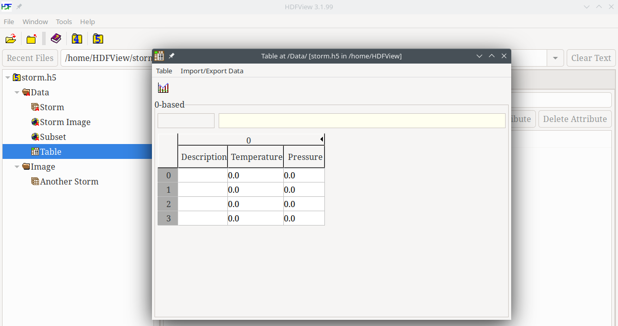Open the Tools menu
This screenshot has width=618, height=326.
64,22
